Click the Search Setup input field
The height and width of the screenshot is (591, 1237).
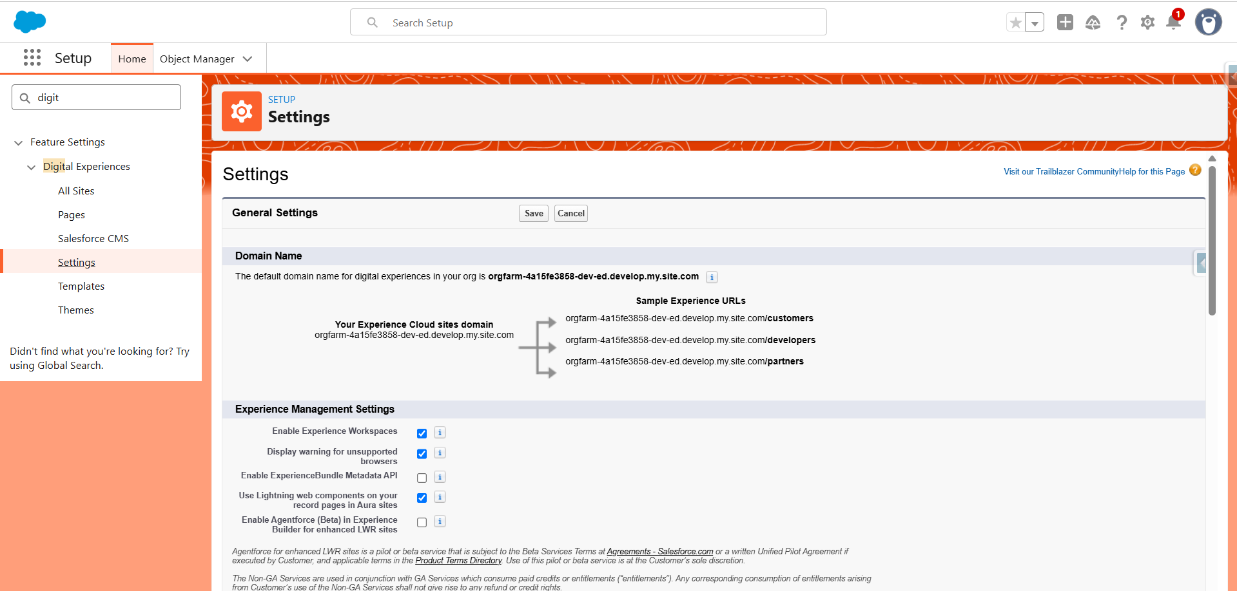(x=589, y=23)
